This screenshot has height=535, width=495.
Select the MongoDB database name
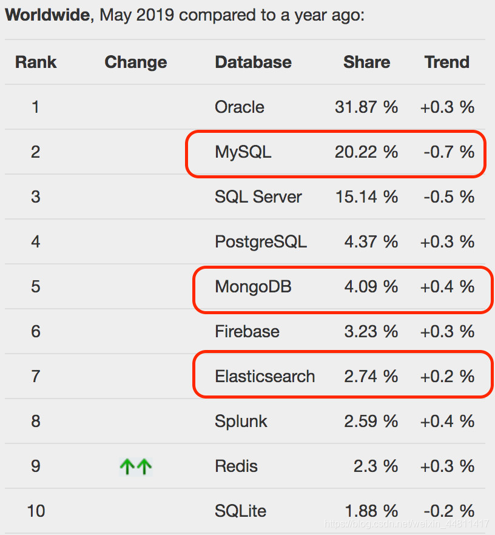pyautogui.click(x=253, y=286)
